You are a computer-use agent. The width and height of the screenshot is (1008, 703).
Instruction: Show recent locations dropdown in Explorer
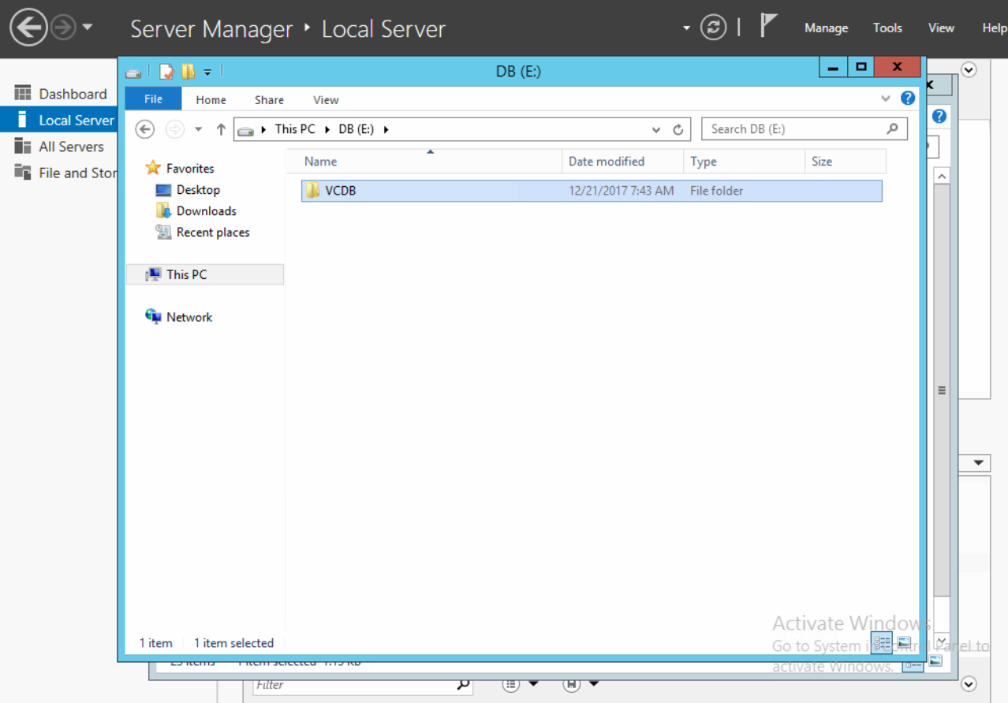click(x=198, y=129)
